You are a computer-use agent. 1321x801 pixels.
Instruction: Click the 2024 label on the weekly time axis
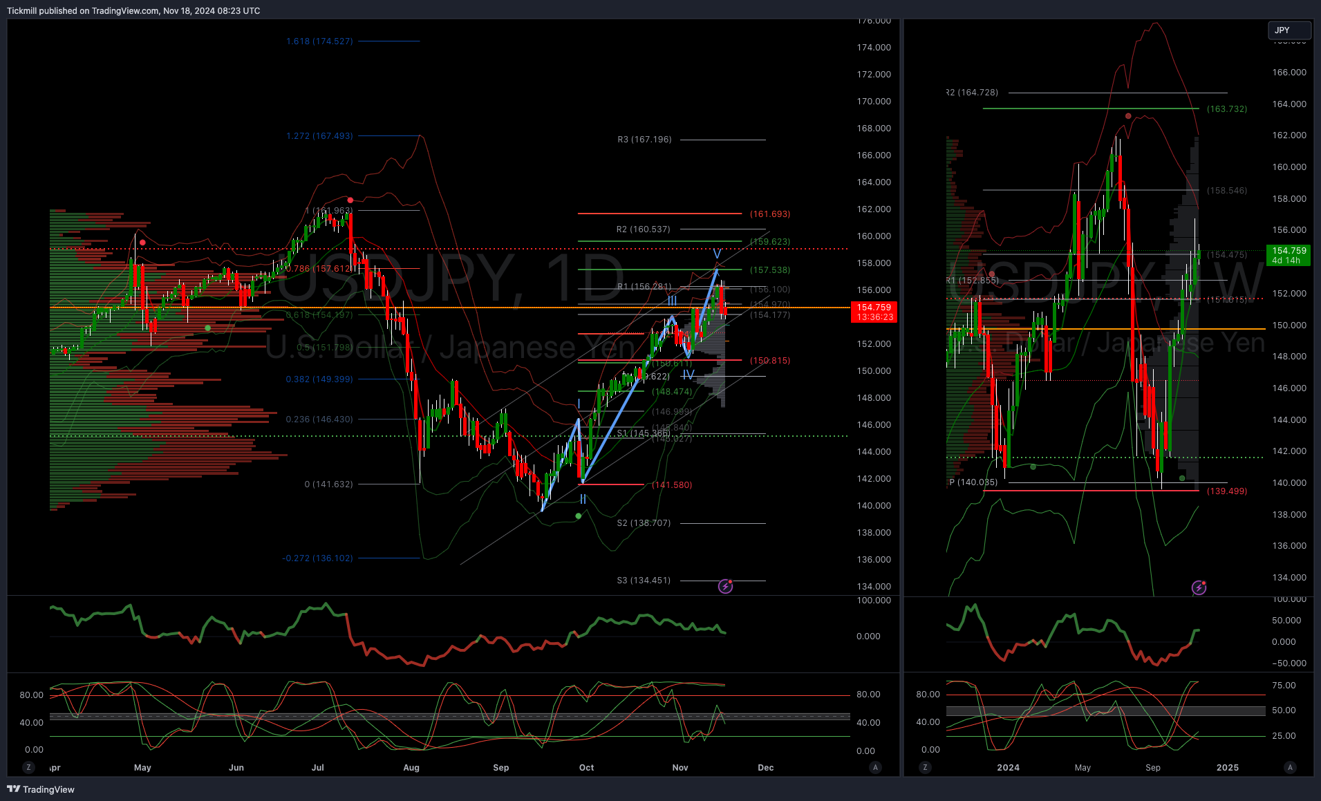[x=1008, y=768]
